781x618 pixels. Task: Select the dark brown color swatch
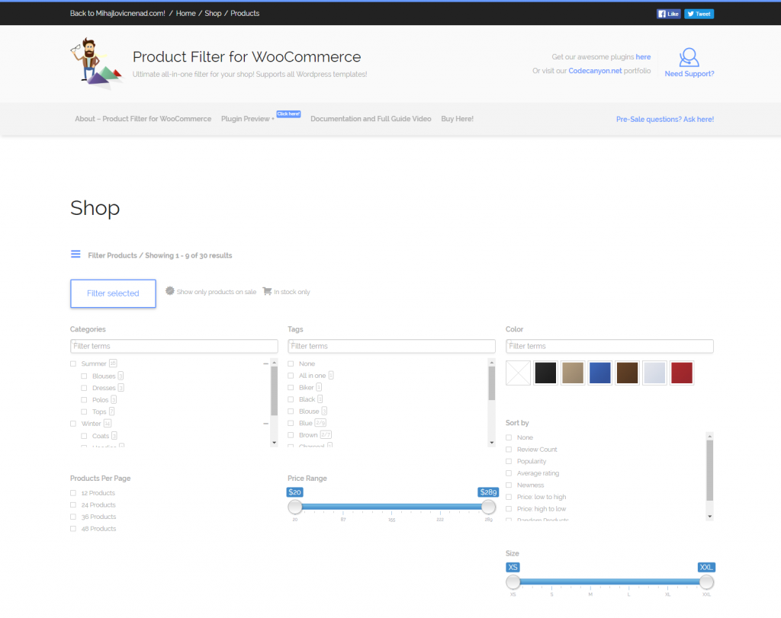pos(627,373)
